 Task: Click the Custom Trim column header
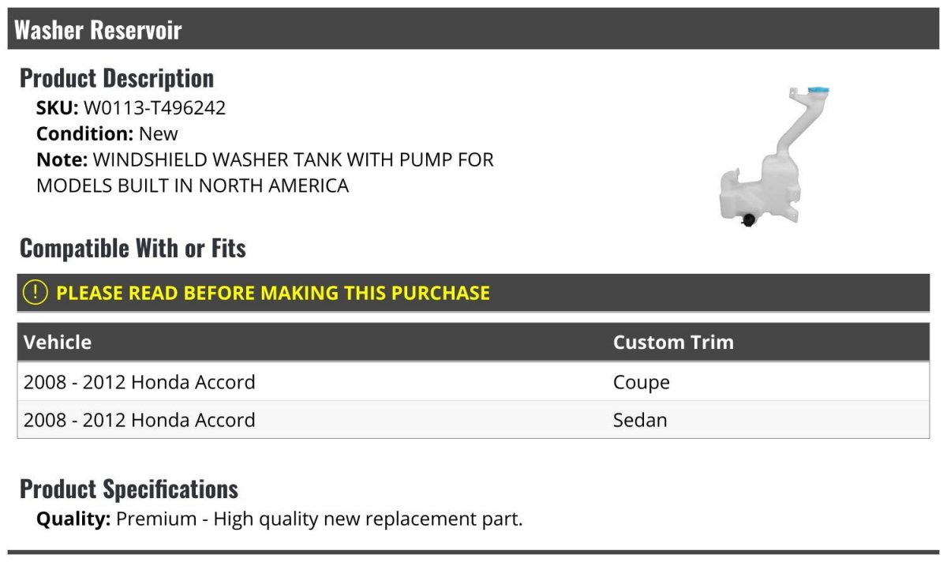[x=673, y=343]
